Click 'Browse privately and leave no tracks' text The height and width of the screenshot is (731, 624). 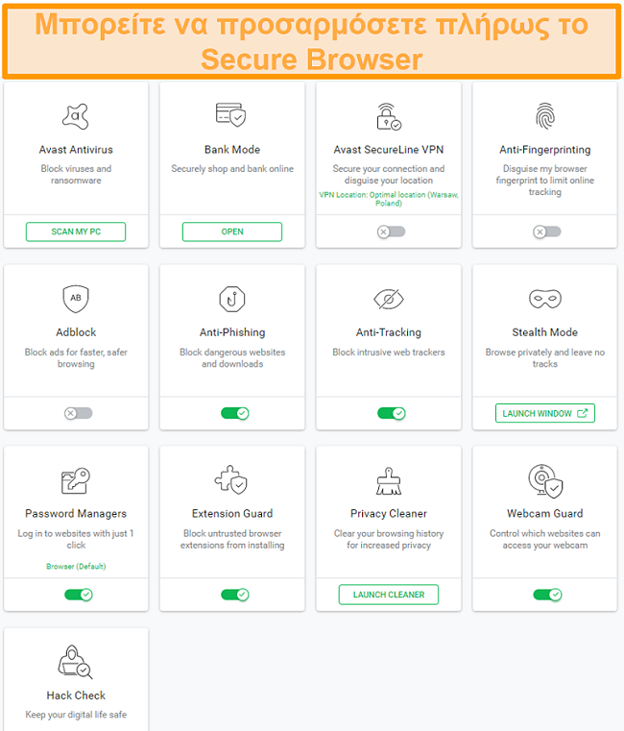[x=544, y=358]
